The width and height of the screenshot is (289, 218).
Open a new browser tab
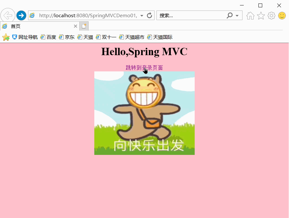click(x=83, y=26)
